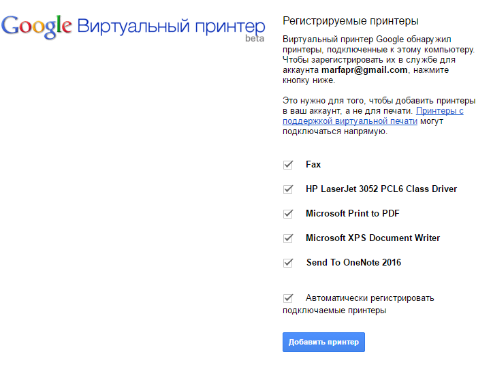
Task: Toggle the HP LaserJet 3052 PCL6 checkbox
Action: click(288, 189)
